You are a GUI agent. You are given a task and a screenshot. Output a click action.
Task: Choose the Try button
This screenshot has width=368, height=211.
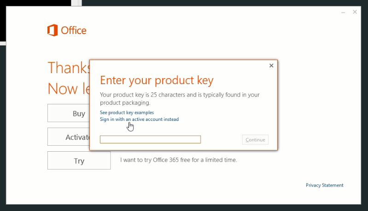[x=79, y=160]
